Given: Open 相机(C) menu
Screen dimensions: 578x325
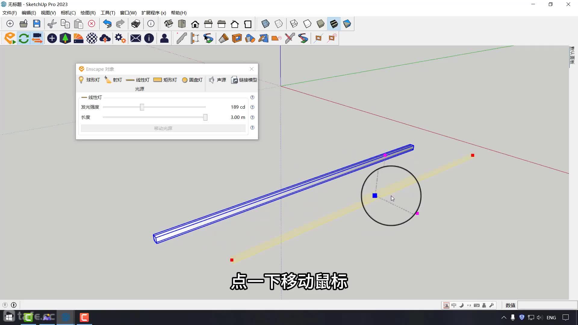Looking at the screenshot, I should pyautogui.click(x=68, y=13).
